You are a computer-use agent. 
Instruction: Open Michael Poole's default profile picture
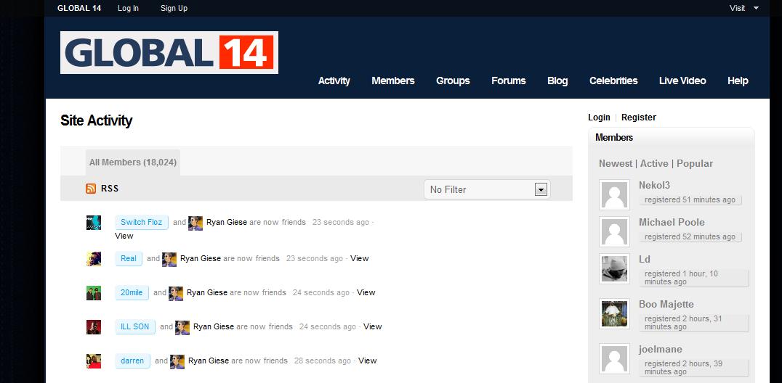pos(614,232)
